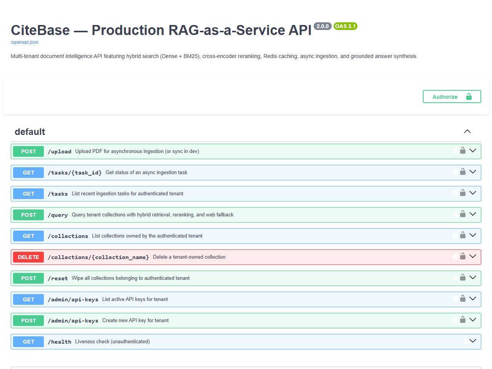
Task: Expand GET /health with its chevron arrow
Action: pos(473,341)
